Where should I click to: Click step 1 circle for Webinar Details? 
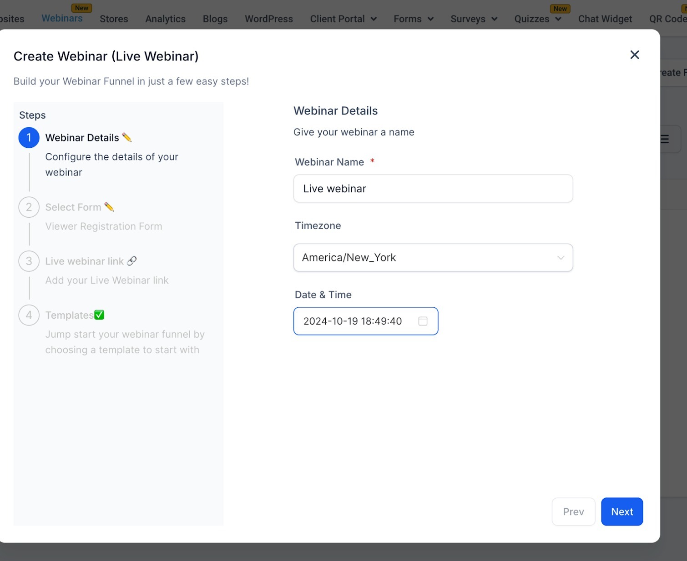tap(29, 138)
